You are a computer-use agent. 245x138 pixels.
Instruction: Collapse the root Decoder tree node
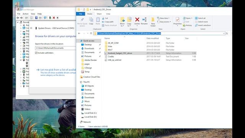(18, 22)
